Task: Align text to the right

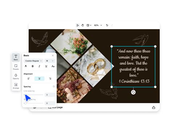Action: coord(50,79)
